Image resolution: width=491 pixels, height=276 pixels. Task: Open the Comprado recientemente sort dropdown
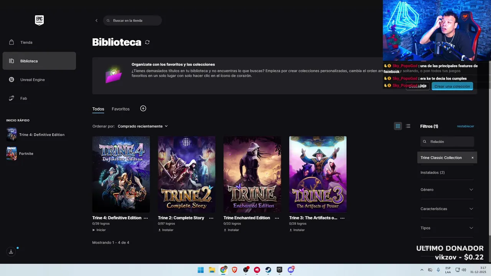[143, 126]
